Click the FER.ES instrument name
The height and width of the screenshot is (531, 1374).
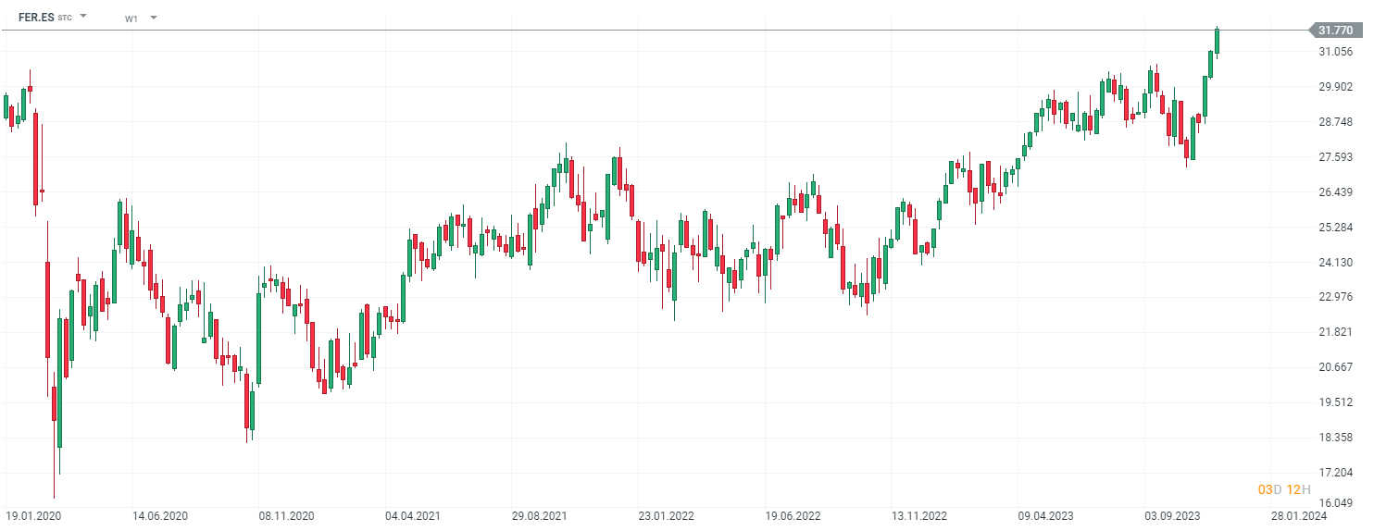pos(36,17)
